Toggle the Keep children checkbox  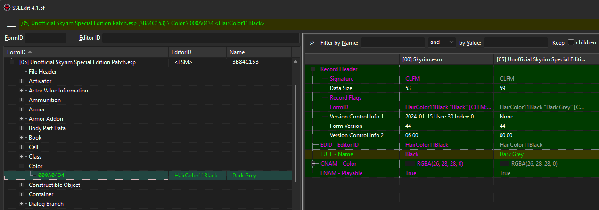571,42
